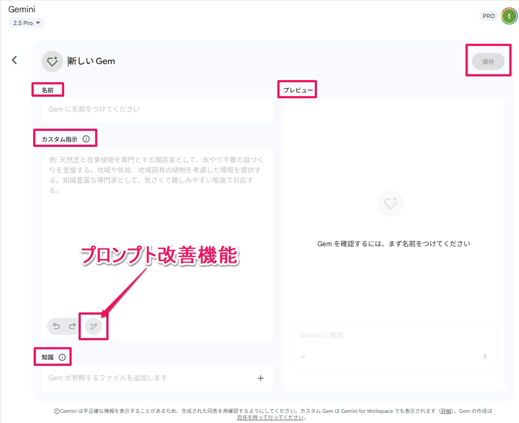Go back using the left arrow

pyautogui.click(x=14, y=60)
